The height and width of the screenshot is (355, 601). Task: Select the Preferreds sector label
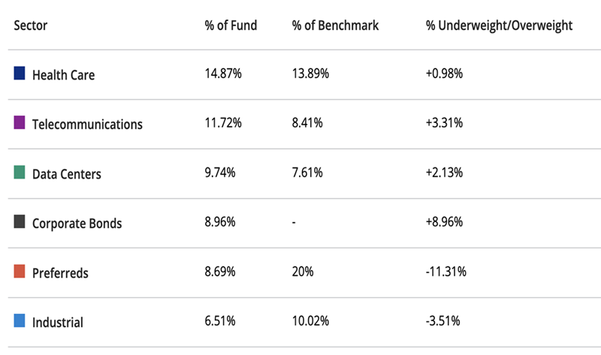coord(60,273)
